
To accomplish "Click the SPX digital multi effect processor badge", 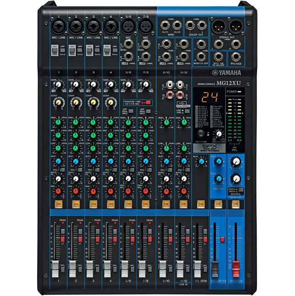I will [x=209, y=148].
